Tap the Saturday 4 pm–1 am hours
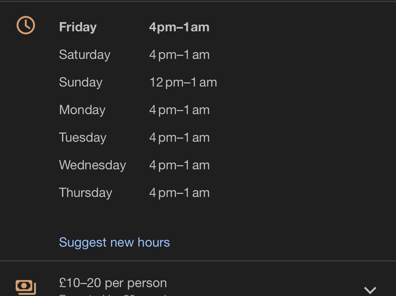 [x=179, y=55]
